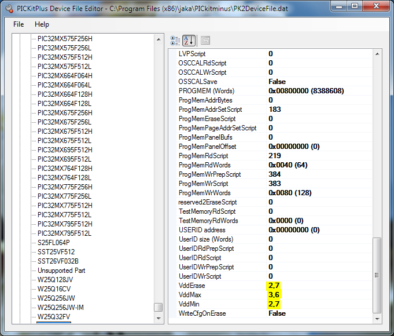Click scroll-down arrow of the device tree
394x336 pixels.
point(159,319)
